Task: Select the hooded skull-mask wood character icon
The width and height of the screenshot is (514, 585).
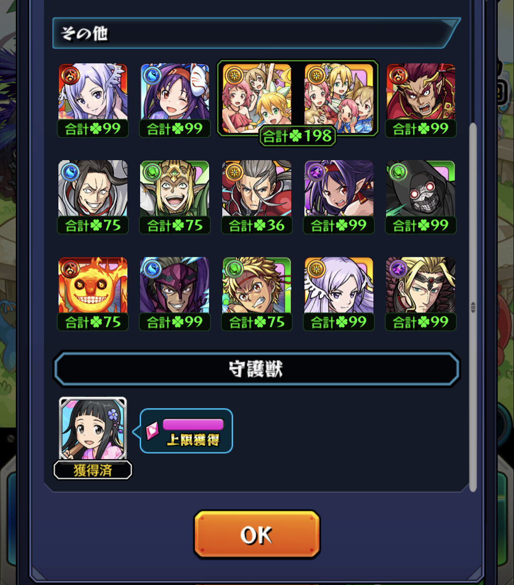Action: pyautogui.click(x=420, y=197)
